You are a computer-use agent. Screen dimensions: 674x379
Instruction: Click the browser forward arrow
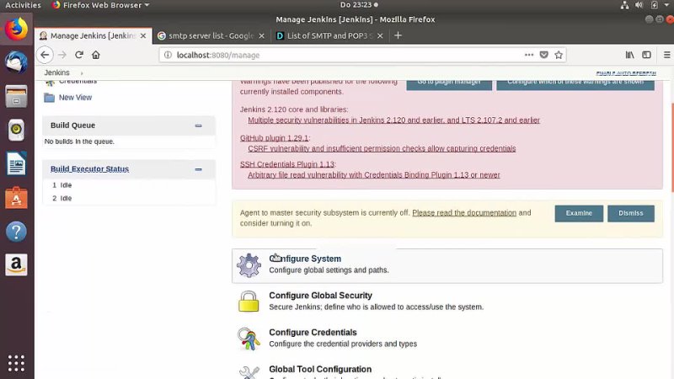(62, 55)
